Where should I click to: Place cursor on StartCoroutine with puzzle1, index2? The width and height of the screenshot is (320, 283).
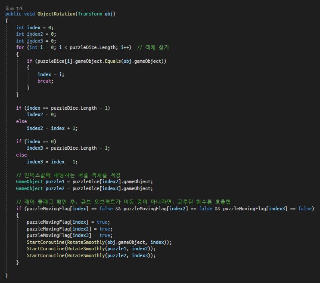(x=91, y=249)
